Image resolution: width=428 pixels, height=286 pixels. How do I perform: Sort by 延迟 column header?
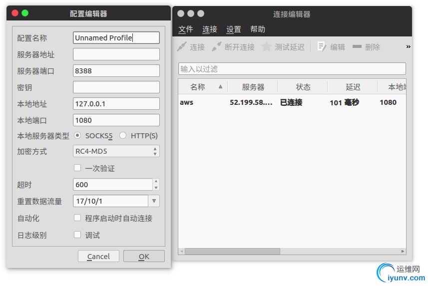pyautogui.click(x=353, y=87)
